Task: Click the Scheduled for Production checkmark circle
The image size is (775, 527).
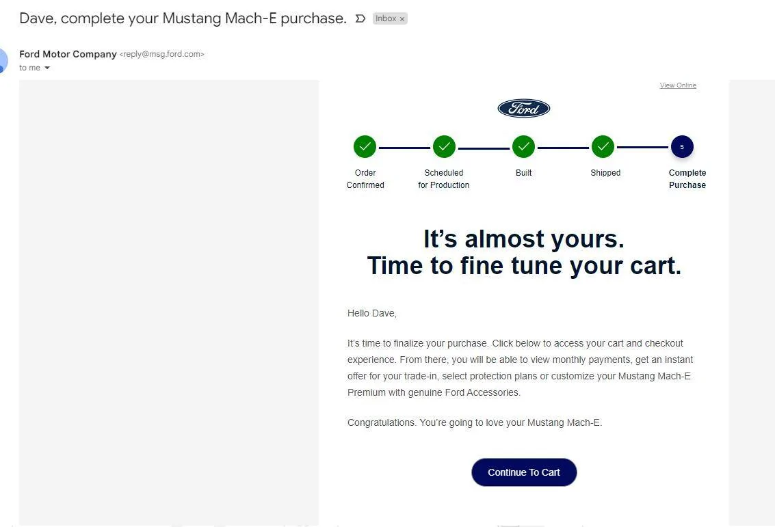Action: (x=444, y=147)
